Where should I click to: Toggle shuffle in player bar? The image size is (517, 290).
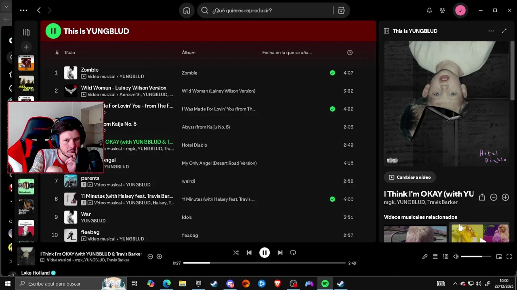click(x=236, y=253)
